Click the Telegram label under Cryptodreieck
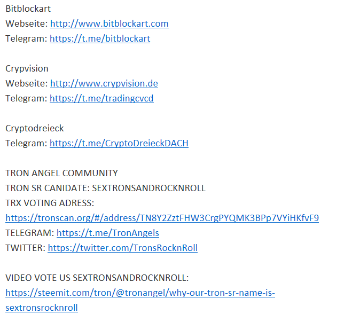The image size is (344, 330). (x=26, y=143)
